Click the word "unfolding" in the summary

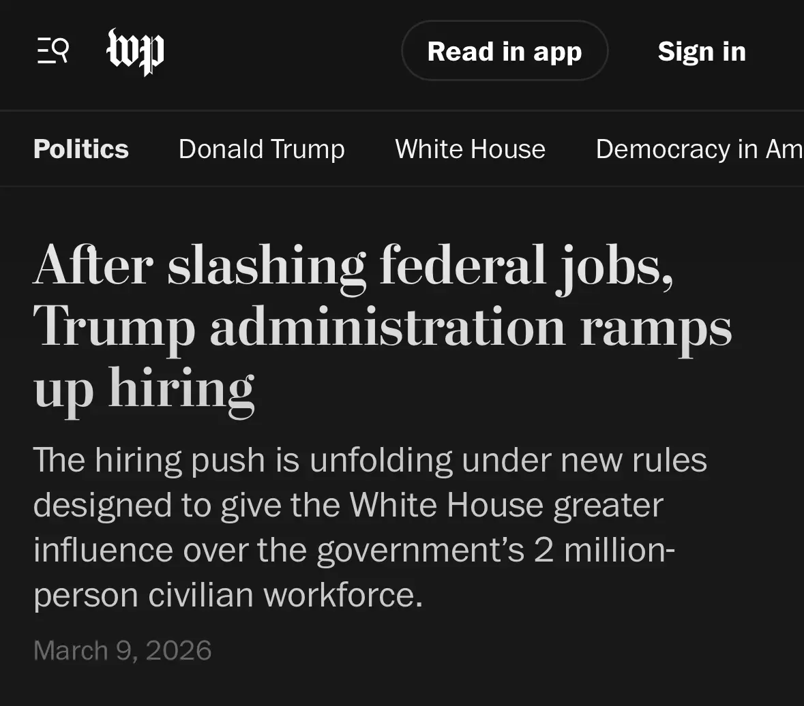point(381,460)
